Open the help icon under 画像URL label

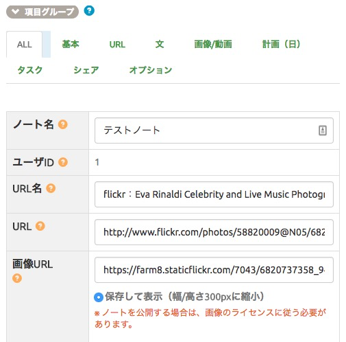click(x=17, y=278)
